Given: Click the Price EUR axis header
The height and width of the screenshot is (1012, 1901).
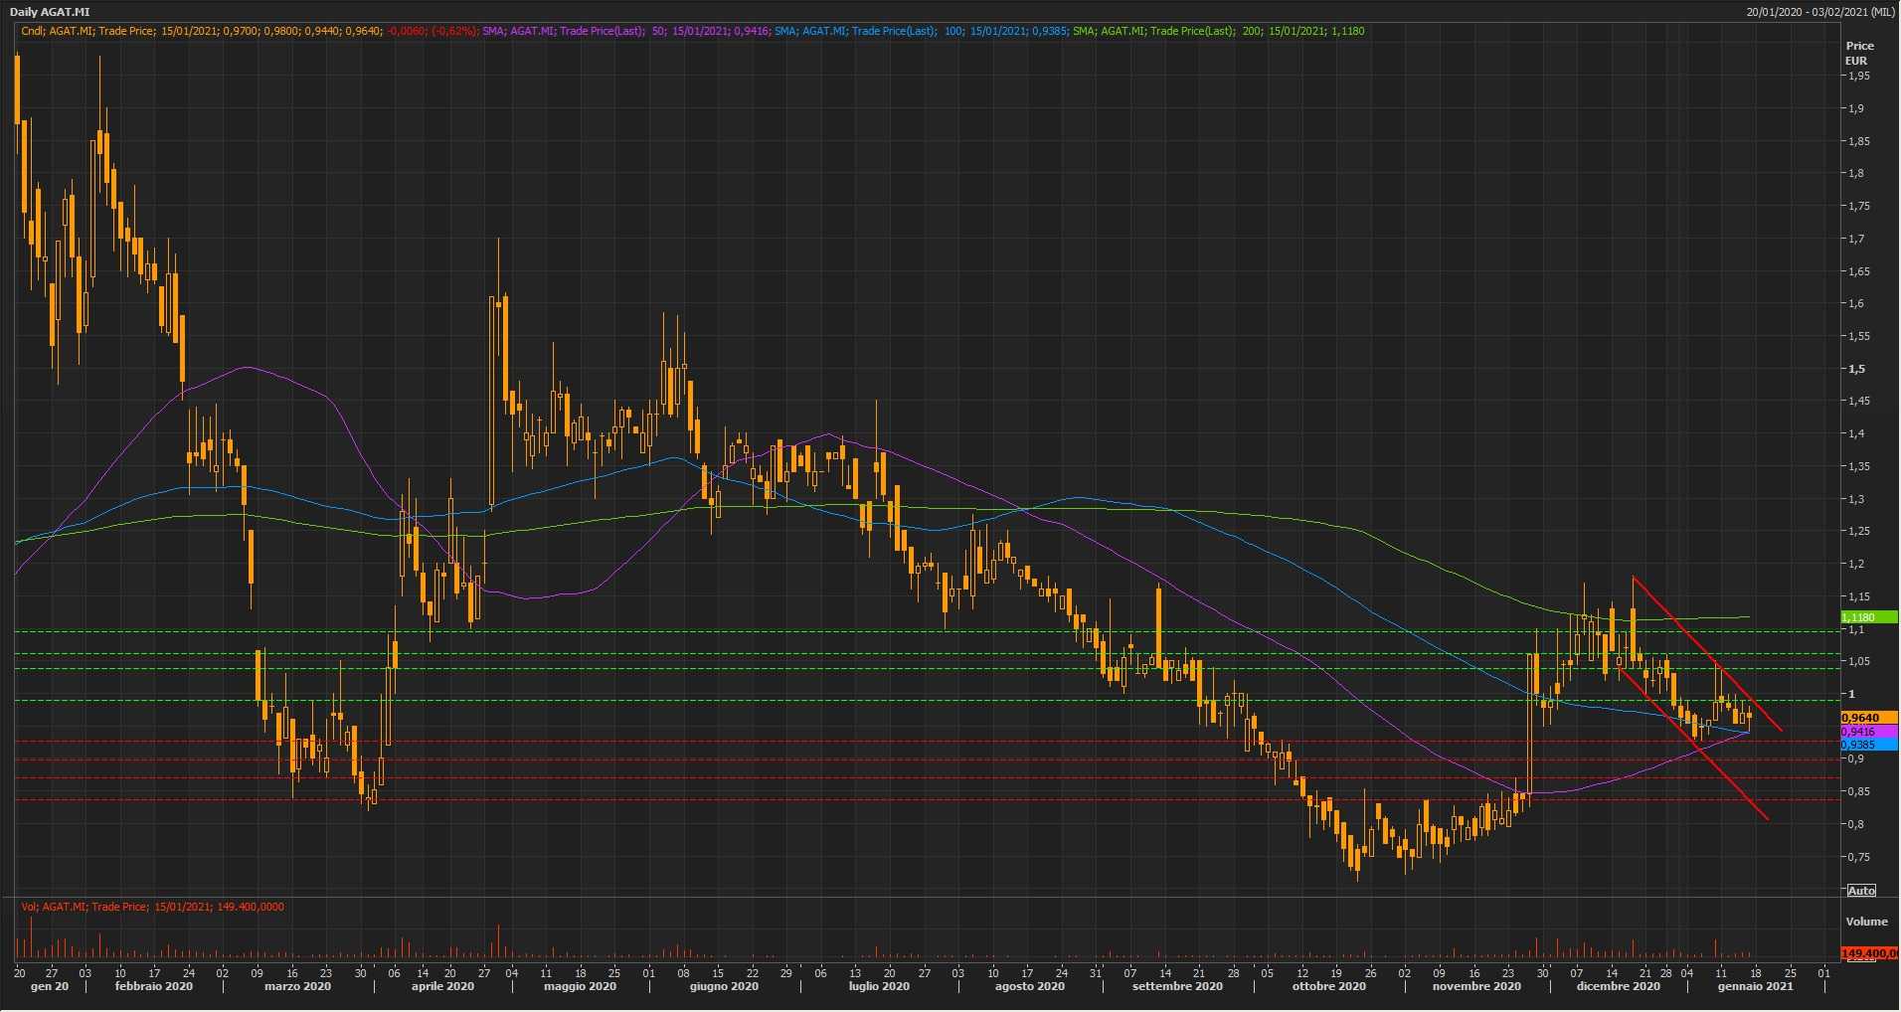Looking at the screenshot, I should [x=1859, y=53].
